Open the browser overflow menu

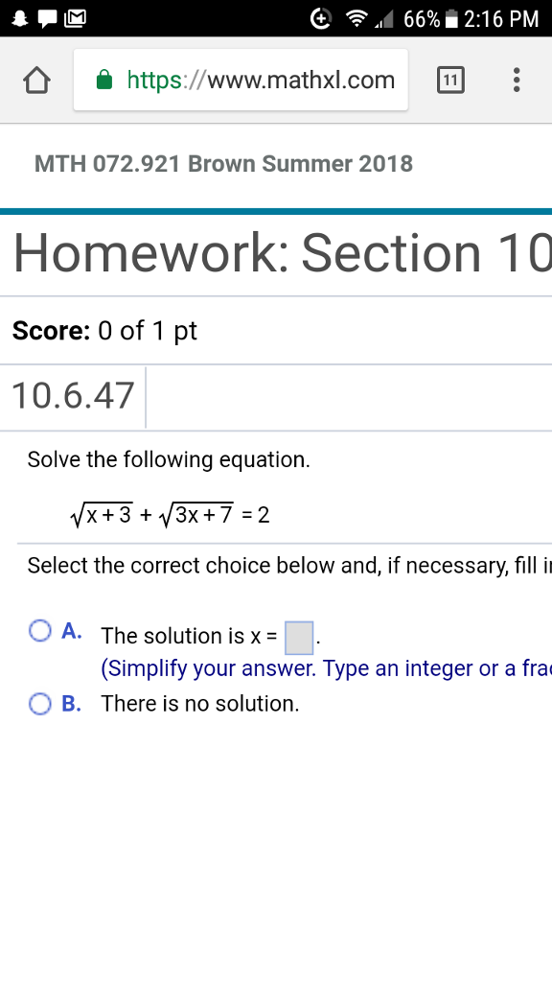(516, 81)
